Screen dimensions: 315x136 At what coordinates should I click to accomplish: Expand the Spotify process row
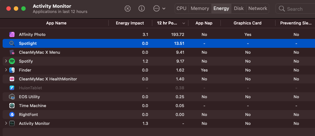pyautogui.click(x=6, y=61)
